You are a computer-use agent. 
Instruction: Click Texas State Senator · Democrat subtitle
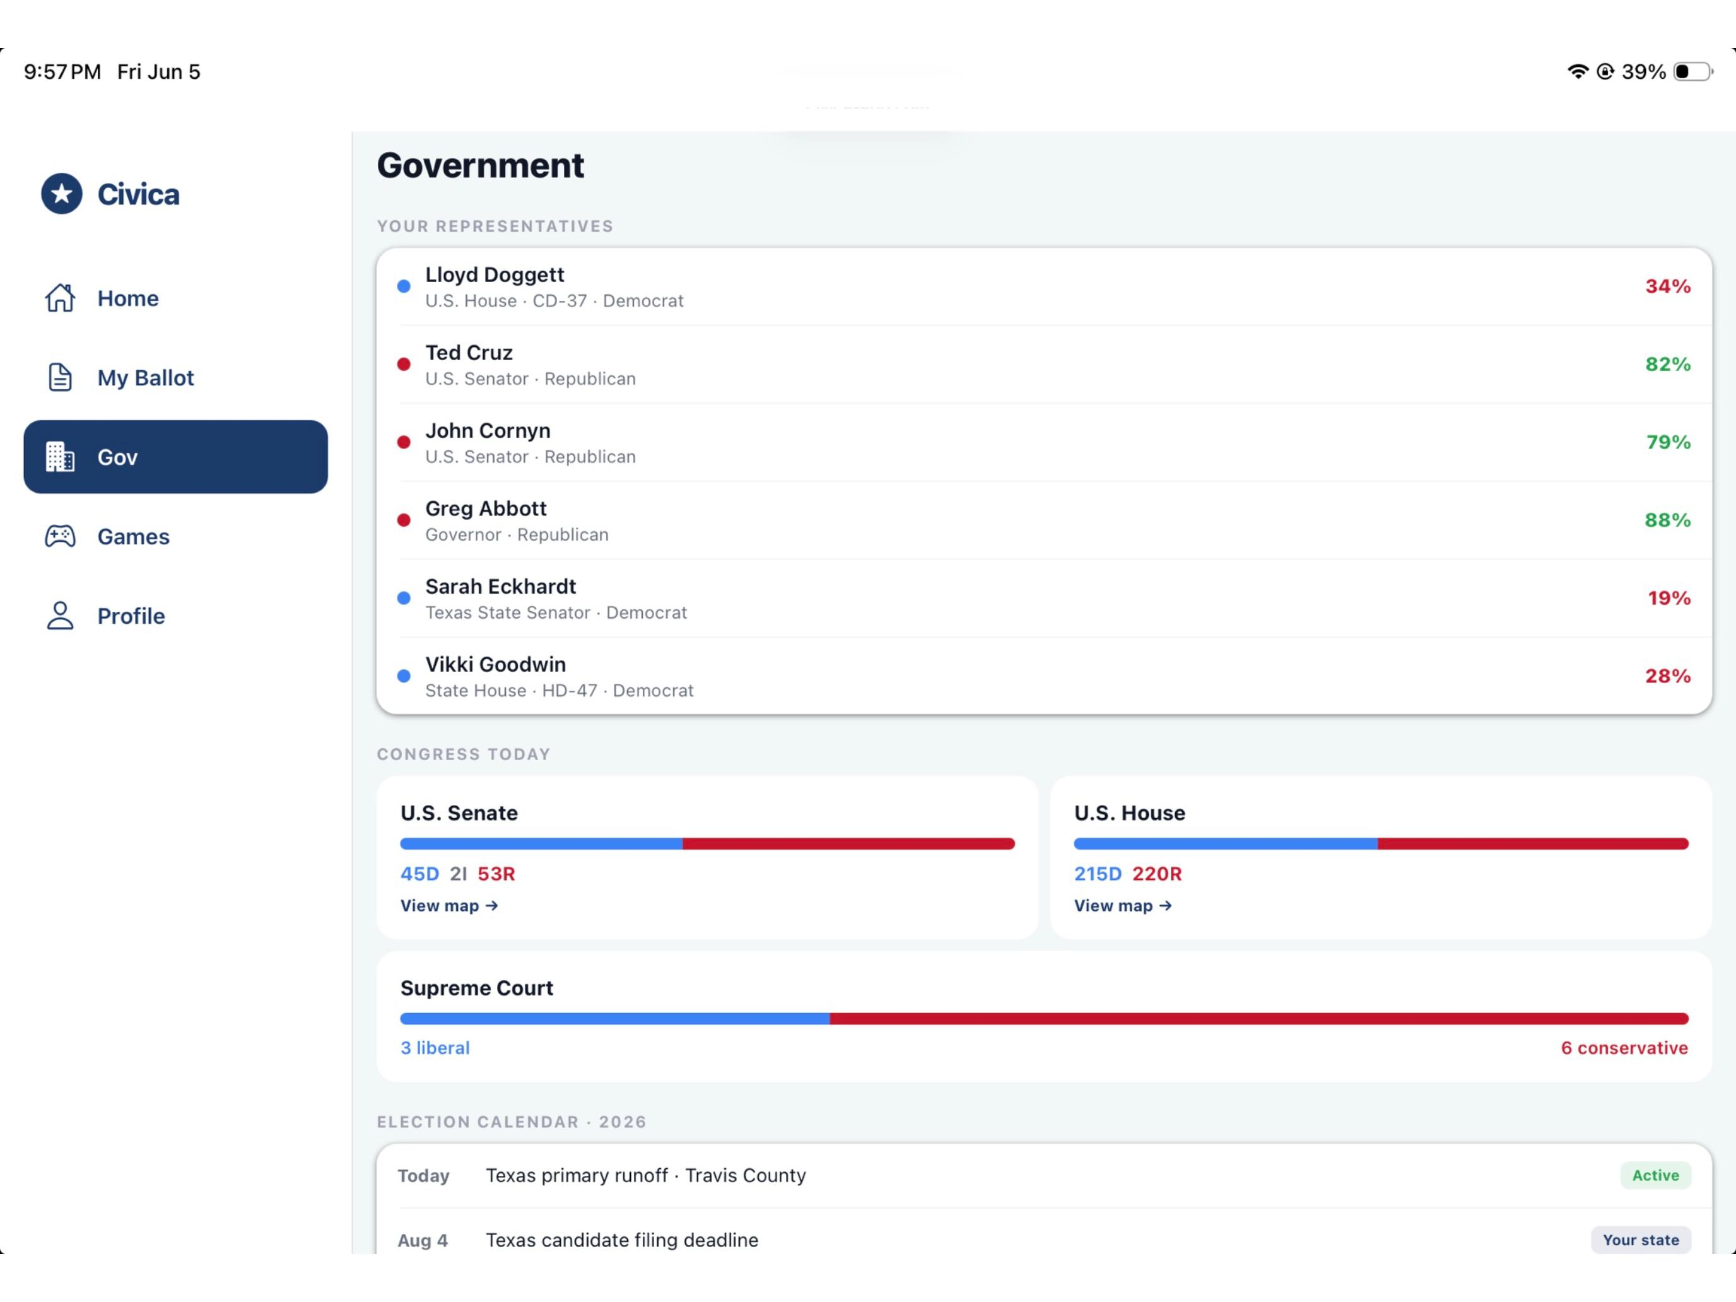coord(556,612)
